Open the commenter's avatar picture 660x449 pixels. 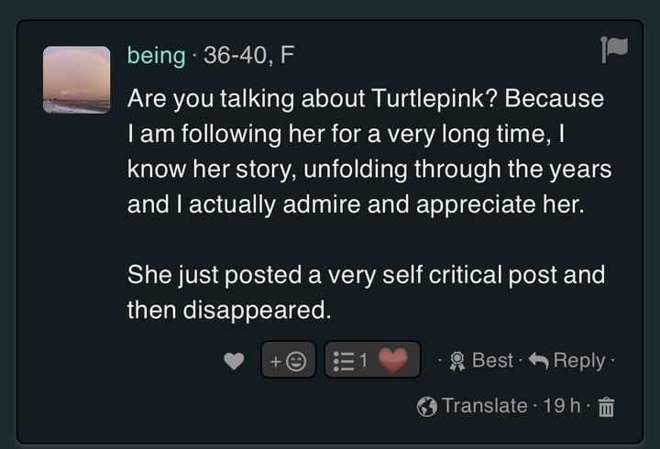coord(77,80)
